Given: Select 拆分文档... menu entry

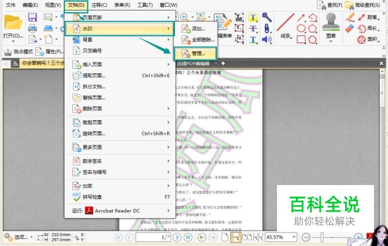Looking at the screenshot, I should [x=120, y=87].
